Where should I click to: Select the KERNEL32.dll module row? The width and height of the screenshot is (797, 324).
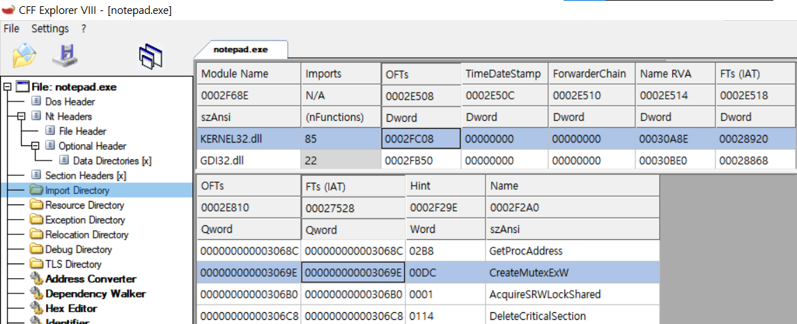click(x=496, y=139)
